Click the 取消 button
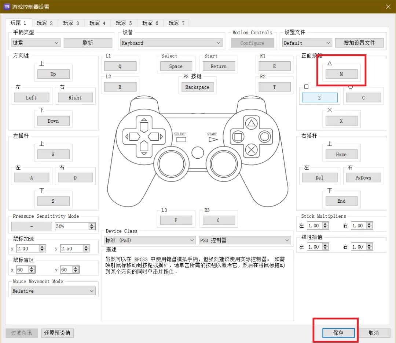The height and width of the screenshot is (343, 396). (374, 333)
